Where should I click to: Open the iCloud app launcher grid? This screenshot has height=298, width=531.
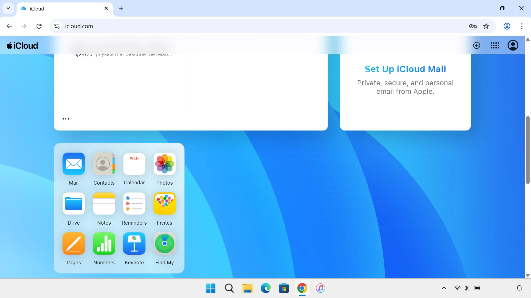495,45
